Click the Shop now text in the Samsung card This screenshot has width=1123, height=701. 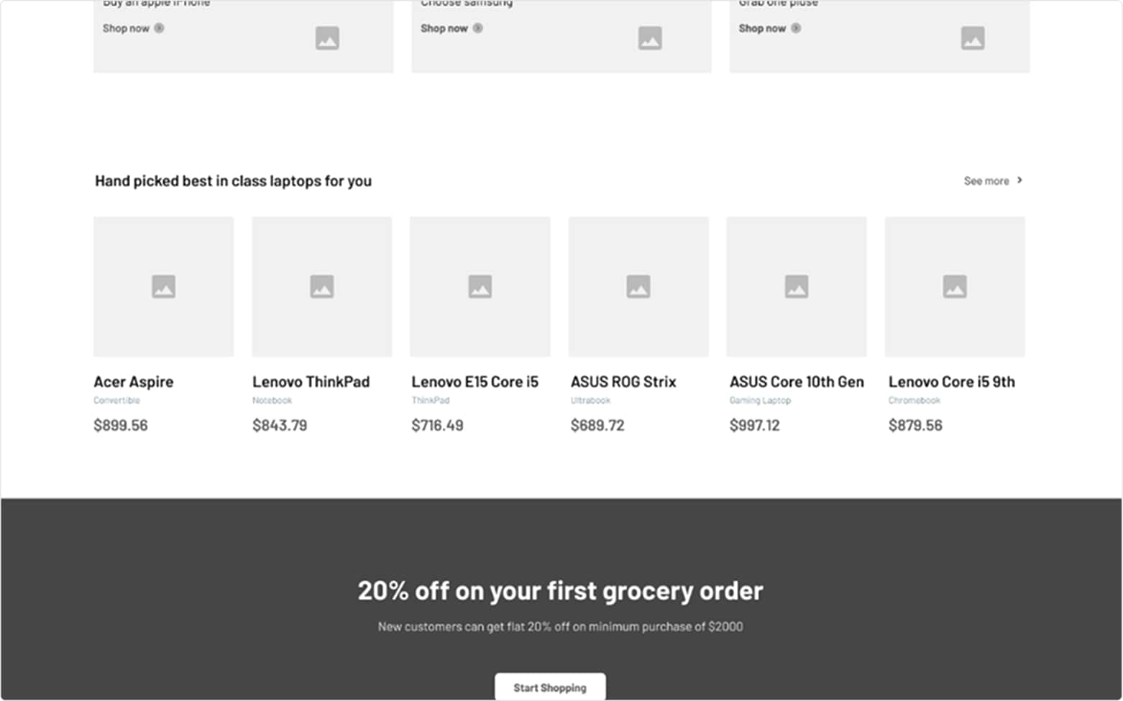[444, 28]
